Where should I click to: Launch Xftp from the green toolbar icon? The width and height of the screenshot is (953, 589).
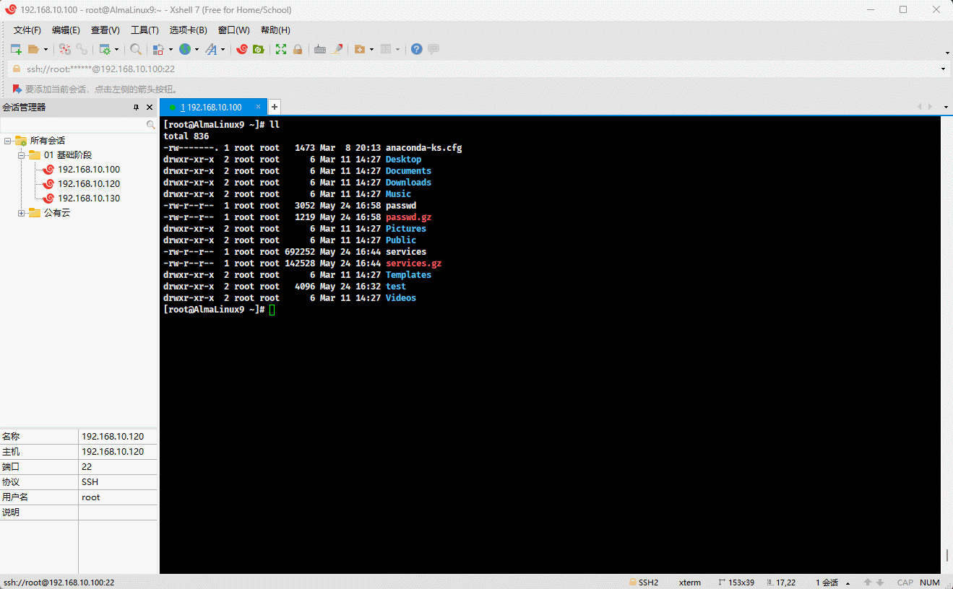[x=258, y=49]
